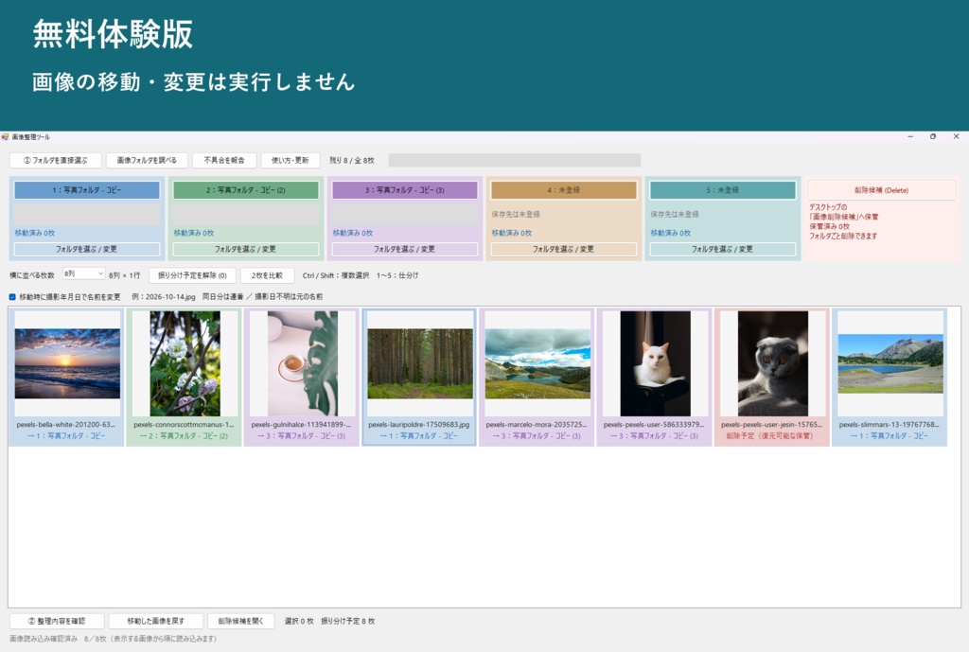Click 削除予定（復元可能な保管）label under gray cat

[769, 435]
